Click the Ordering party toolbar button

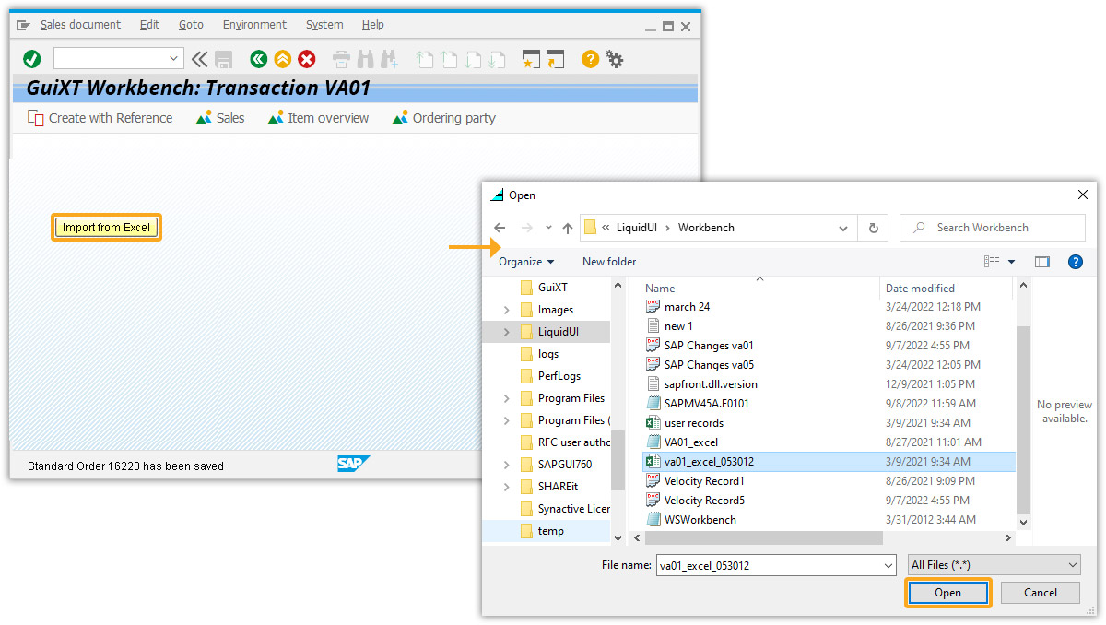pos(444,118)
